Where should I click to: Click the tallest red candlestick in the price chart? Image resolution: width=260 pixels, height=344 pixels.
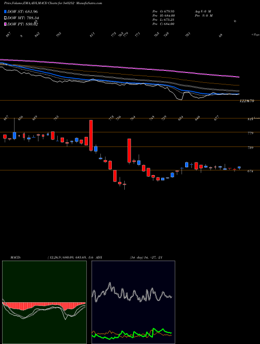(x=91, y=135)
